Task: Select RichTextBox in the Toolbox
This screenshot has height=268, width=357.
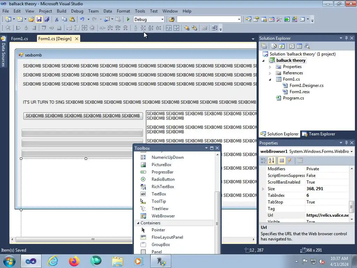Action: pyautogui.click(x=163, y=187)
